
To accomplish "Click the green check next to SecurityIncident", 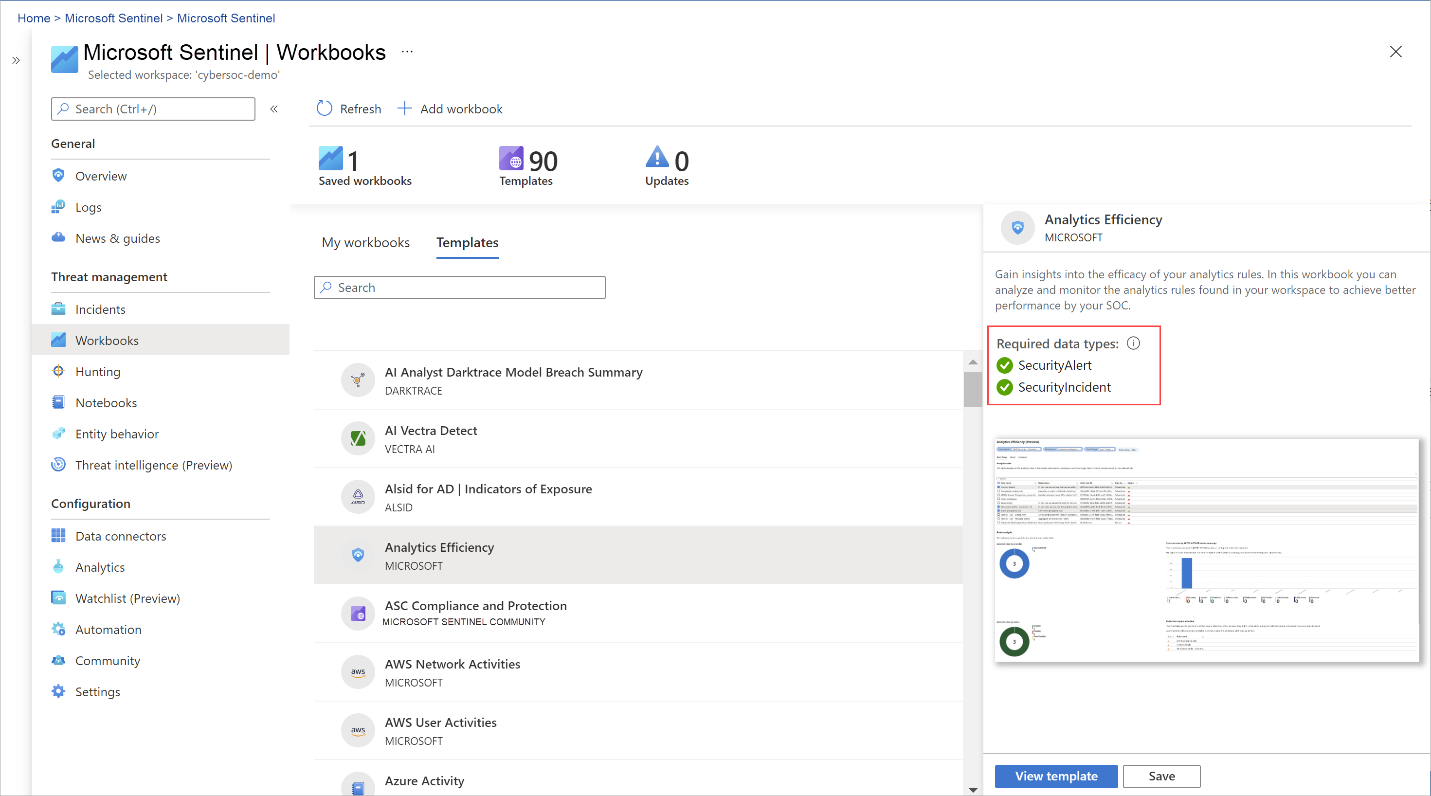I will click(1004, 387).
